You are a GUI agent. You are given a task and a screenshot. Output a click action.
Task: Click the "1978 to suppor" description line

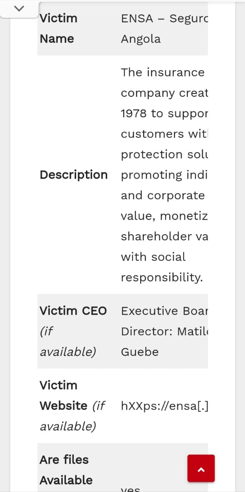pos(165,113)
